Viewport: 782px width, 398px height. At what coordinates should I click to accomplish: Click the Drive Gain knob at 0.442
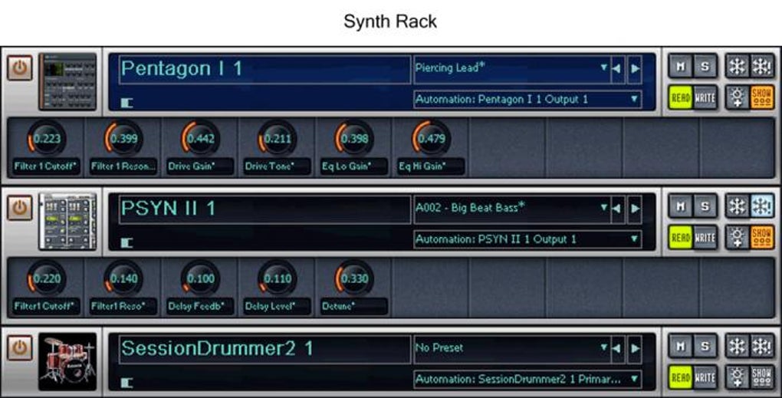pyautogui.click(x=200, y=139)
